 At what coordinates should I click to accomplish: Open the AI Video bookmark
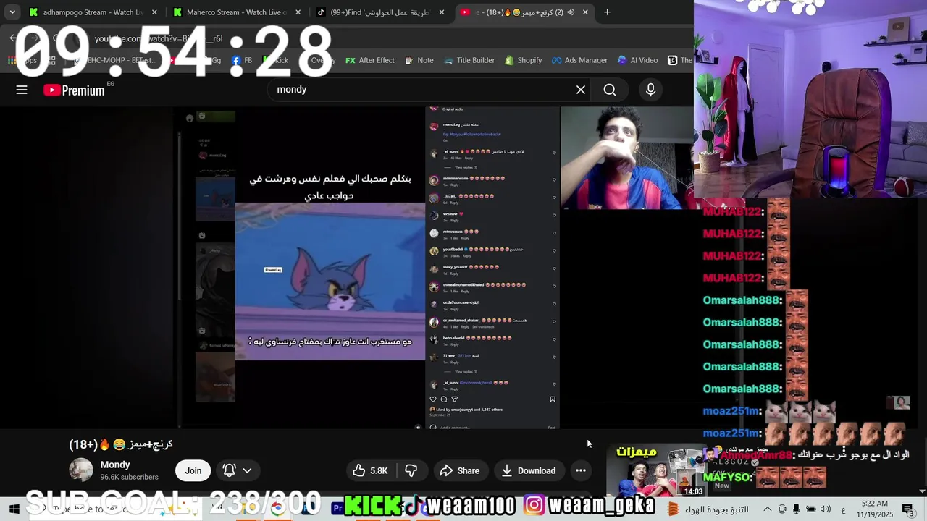(637, 60)
